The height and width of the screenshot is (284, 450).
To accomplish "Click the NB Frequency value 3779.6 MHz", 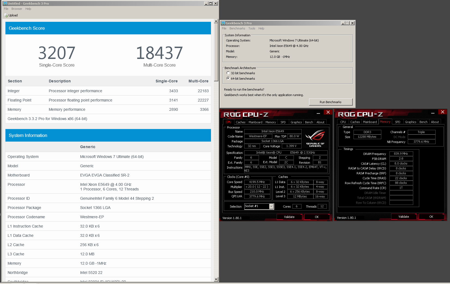I will (421, 142).
